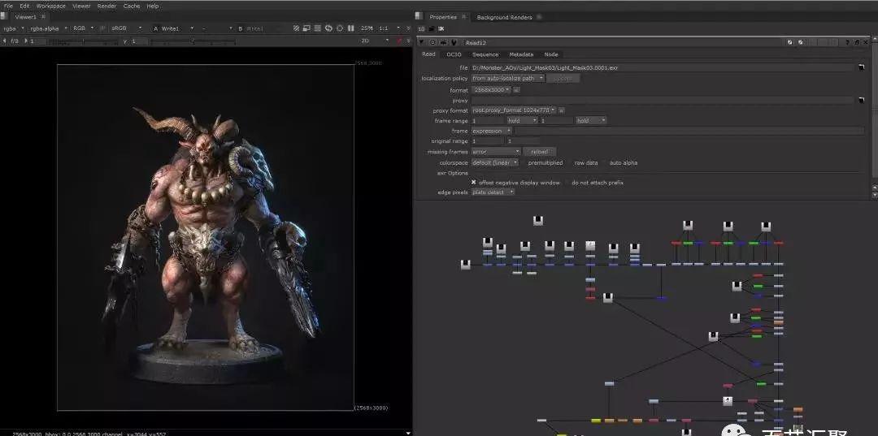Check do not attach prefix option
Viewport: 878px width, 436px height.
[567, 182]
